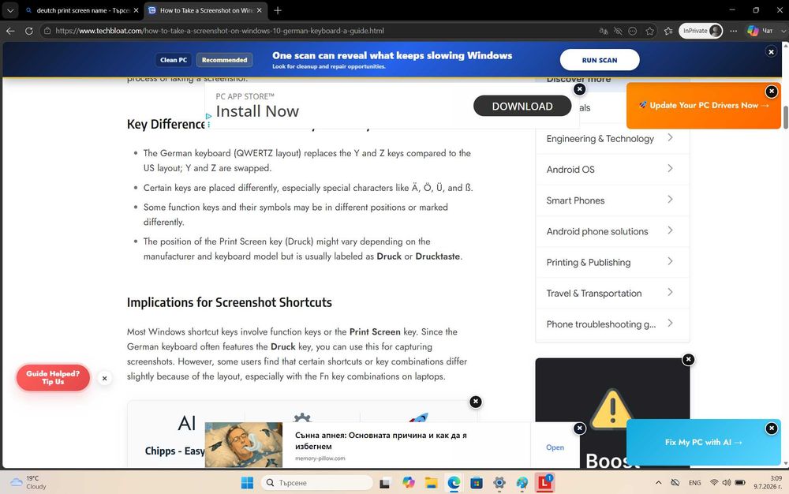Click the RUN SCAN button
The height and width of the screenshot is (494, 789).
click(600, 60)
